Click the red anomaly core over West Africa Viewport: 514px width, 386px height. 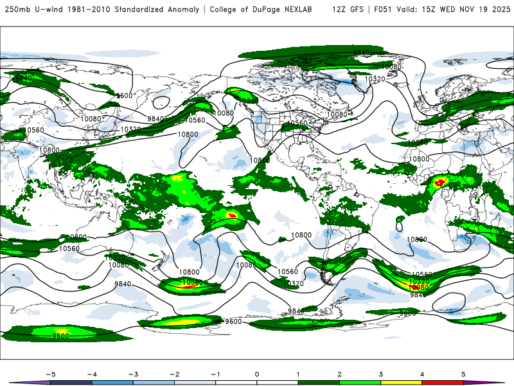click(439, 182)
